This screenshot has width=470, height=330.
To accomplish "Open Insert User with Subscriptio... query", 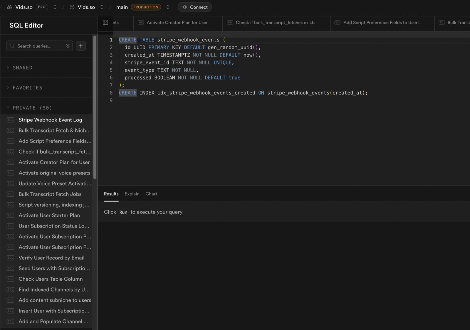I will click(46, 311).
